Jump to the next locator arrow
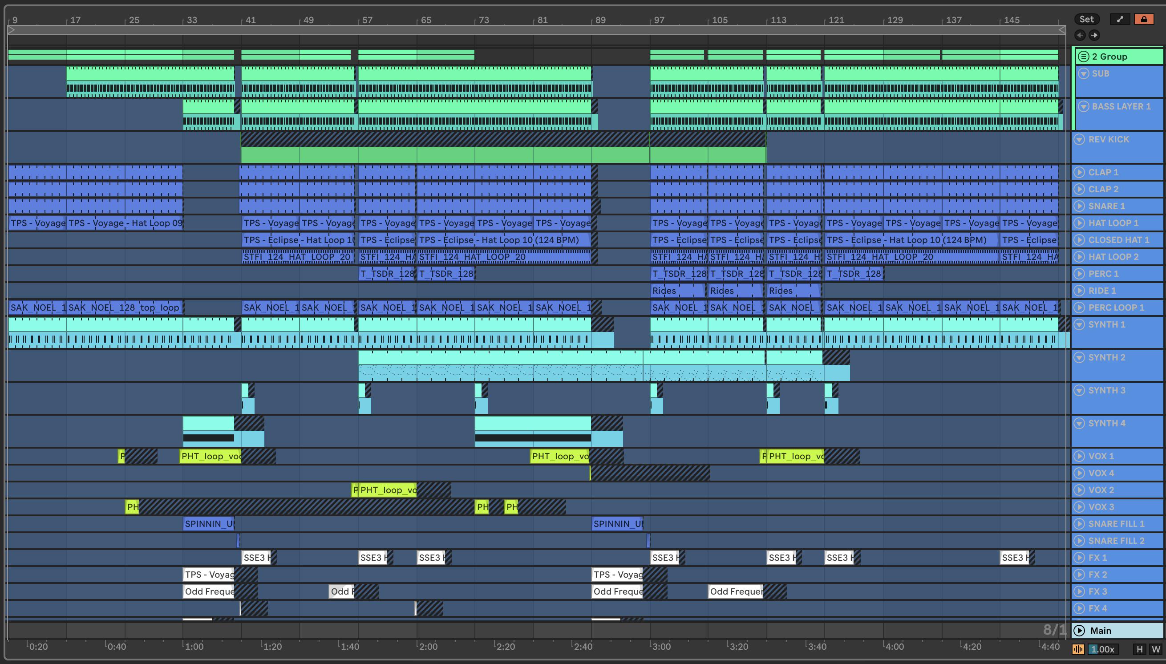This screenshot has height=664, width=1166. coord(1094,35)
